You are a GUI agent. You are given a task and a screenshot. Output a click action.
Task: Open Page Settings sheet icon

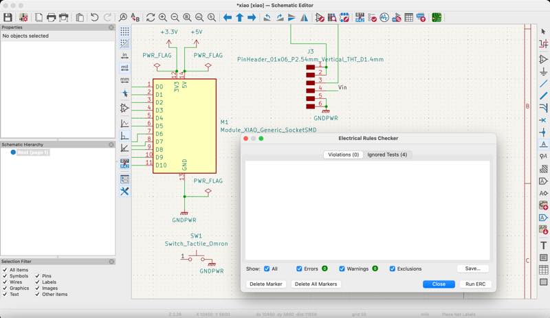(x=39, y=17)
